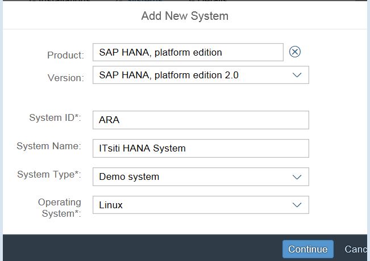Screen dimensions: 370x261
Task: Click the System Type label
Action: click(x=49, y=174)
